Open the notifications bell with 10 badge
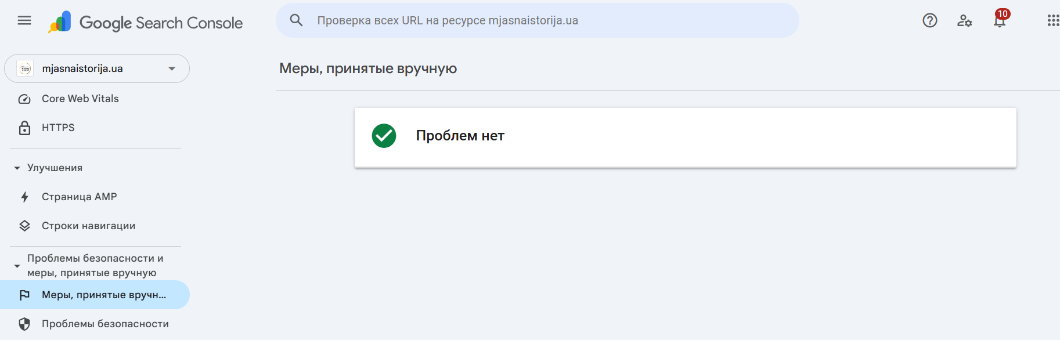1060x340 pixels. [x=999, y=21]
